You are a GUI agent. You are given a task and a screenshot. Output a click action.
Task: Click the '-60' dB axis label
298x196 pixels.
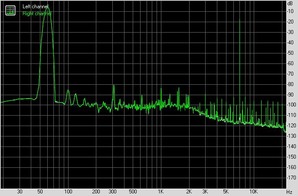coord(290,63)
